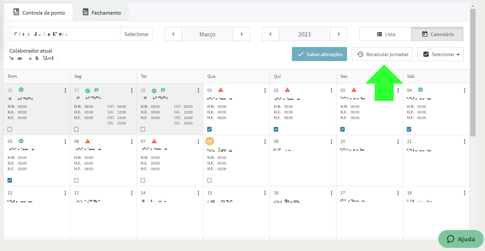The width and height of the screenshot is (485, 251).
Task: Go to previous year before 2023
Action: tap(270, 34)
